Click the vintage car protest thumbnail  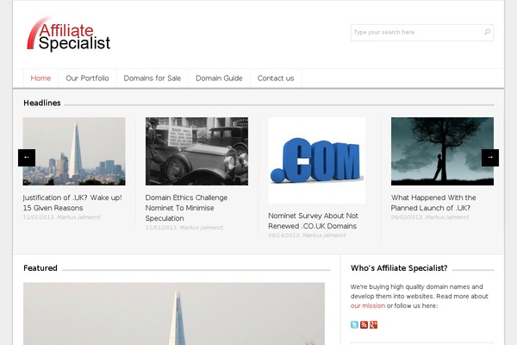click(x=196, y=151)
